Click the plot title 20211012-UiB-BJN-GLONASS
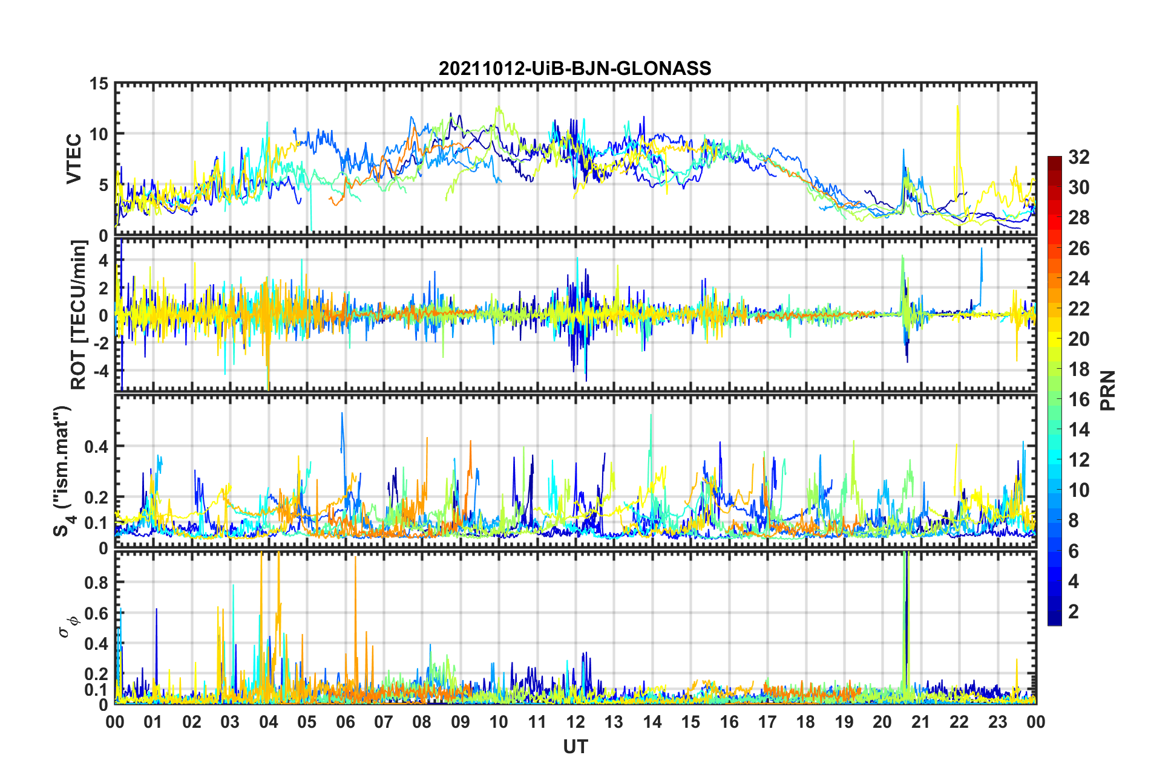 [x=575, y=68]
